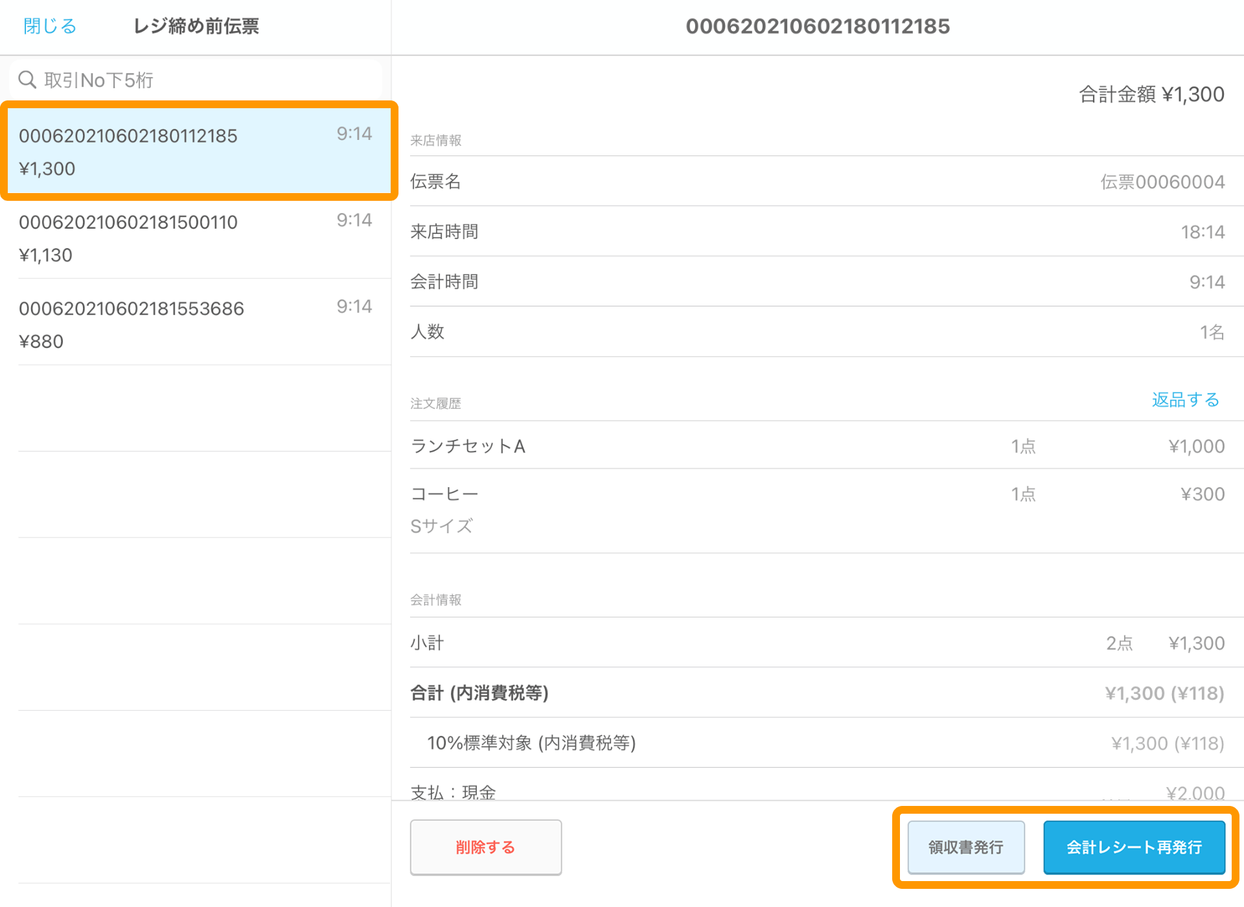Screen dimensions: 1244x907
Task: Click the ランチセットA order line
Action: click(x=816, y=446)
